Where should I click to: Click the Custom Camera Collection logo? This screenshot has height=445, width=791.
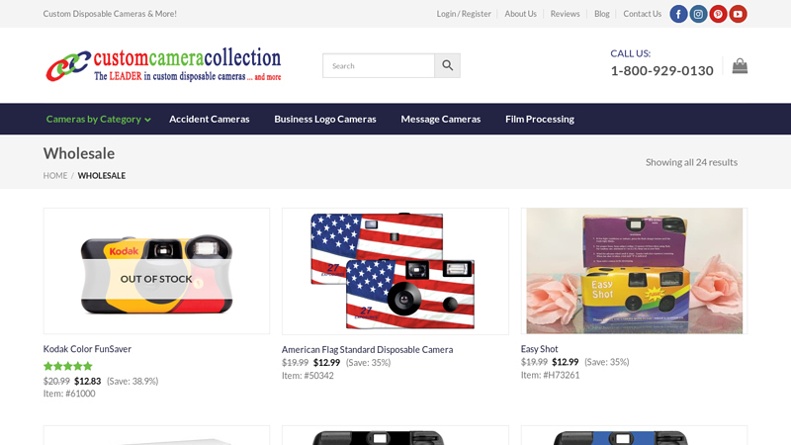[x=163, y=64]
